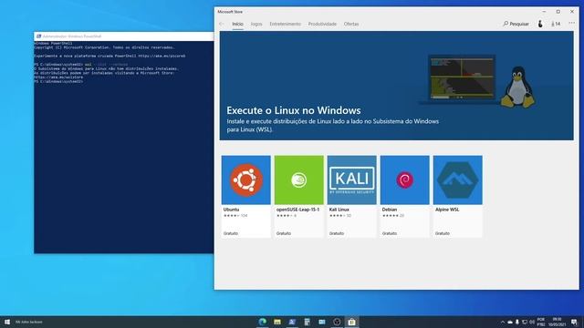
Task: Click the back arrow in Microsoft Store
Action: pos(222,24)
